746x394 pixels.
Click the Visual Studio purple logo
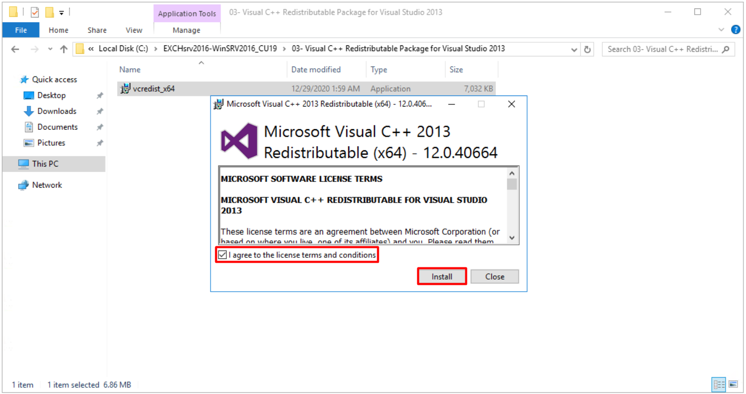point(239,141)
